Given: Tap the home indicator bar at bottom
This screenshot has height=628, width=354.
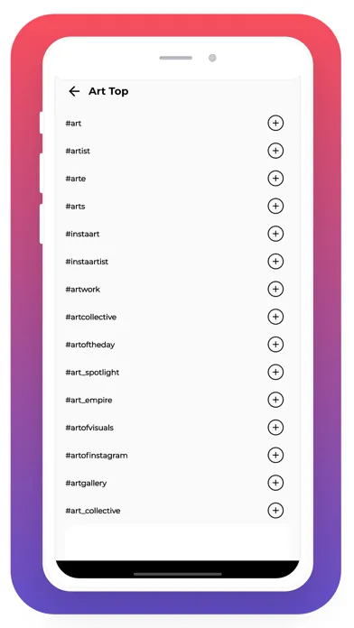Looking at the screenshot, I should 177,574.
